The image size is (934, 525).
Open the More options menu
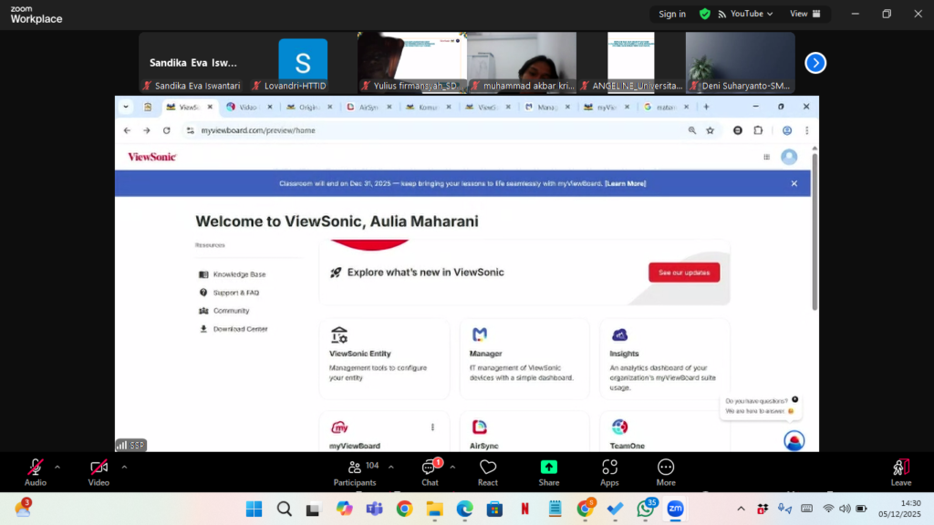tap(666, 471)
